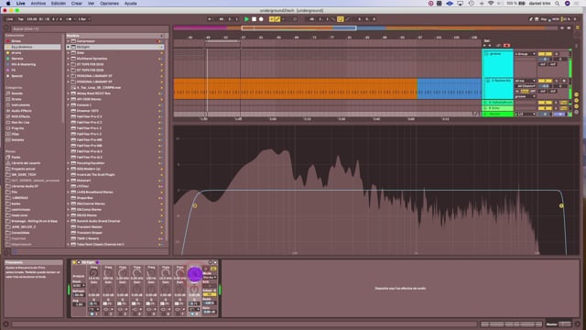
Task: Select the Drums collection in sidebar
Action: click(16, 53)
